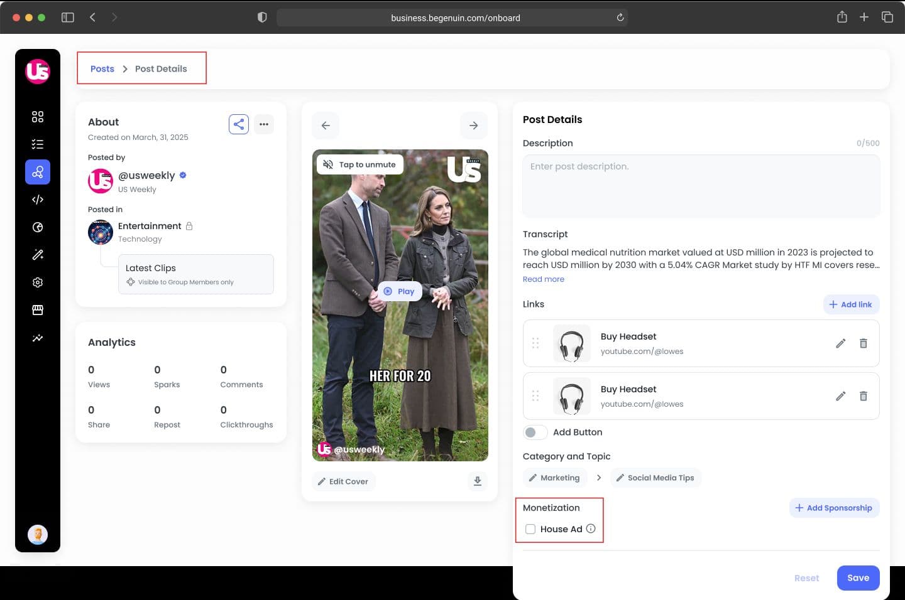Click the second Buy Headset thumbnail

572,396
